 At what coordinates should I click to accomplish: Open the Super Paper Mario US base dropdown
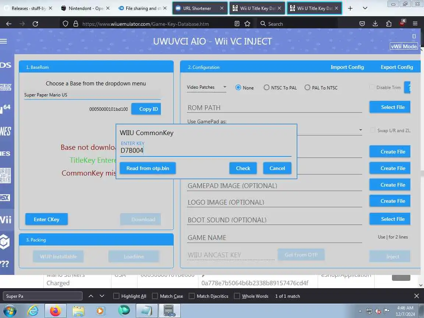click(x=92, y=95)
